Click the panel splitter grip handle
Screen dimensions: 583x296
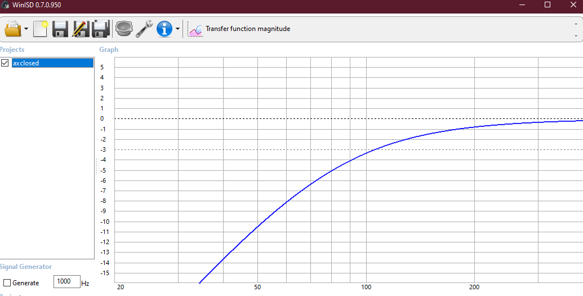click(x=97, y=166)
